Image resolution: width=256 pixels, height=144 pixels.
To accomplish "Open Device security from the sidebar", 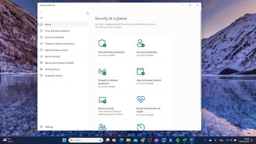I will tap(63, 56).
